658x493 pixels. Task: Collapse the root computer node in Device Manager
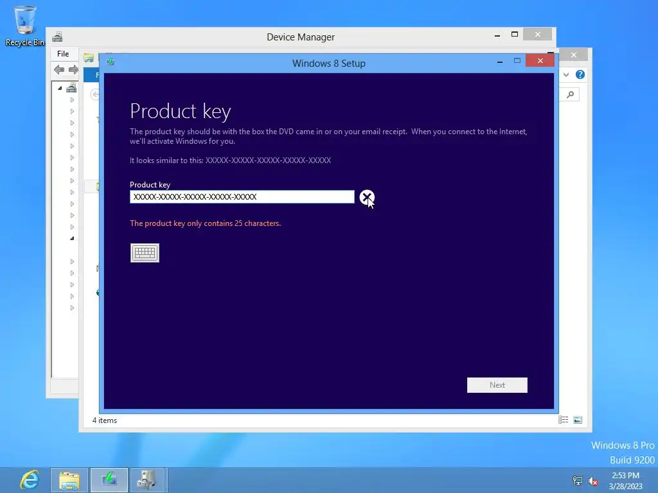click(60, 88)
